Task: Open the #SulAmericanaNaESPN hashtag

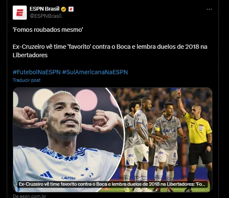Action: click(x=95, y=72)
